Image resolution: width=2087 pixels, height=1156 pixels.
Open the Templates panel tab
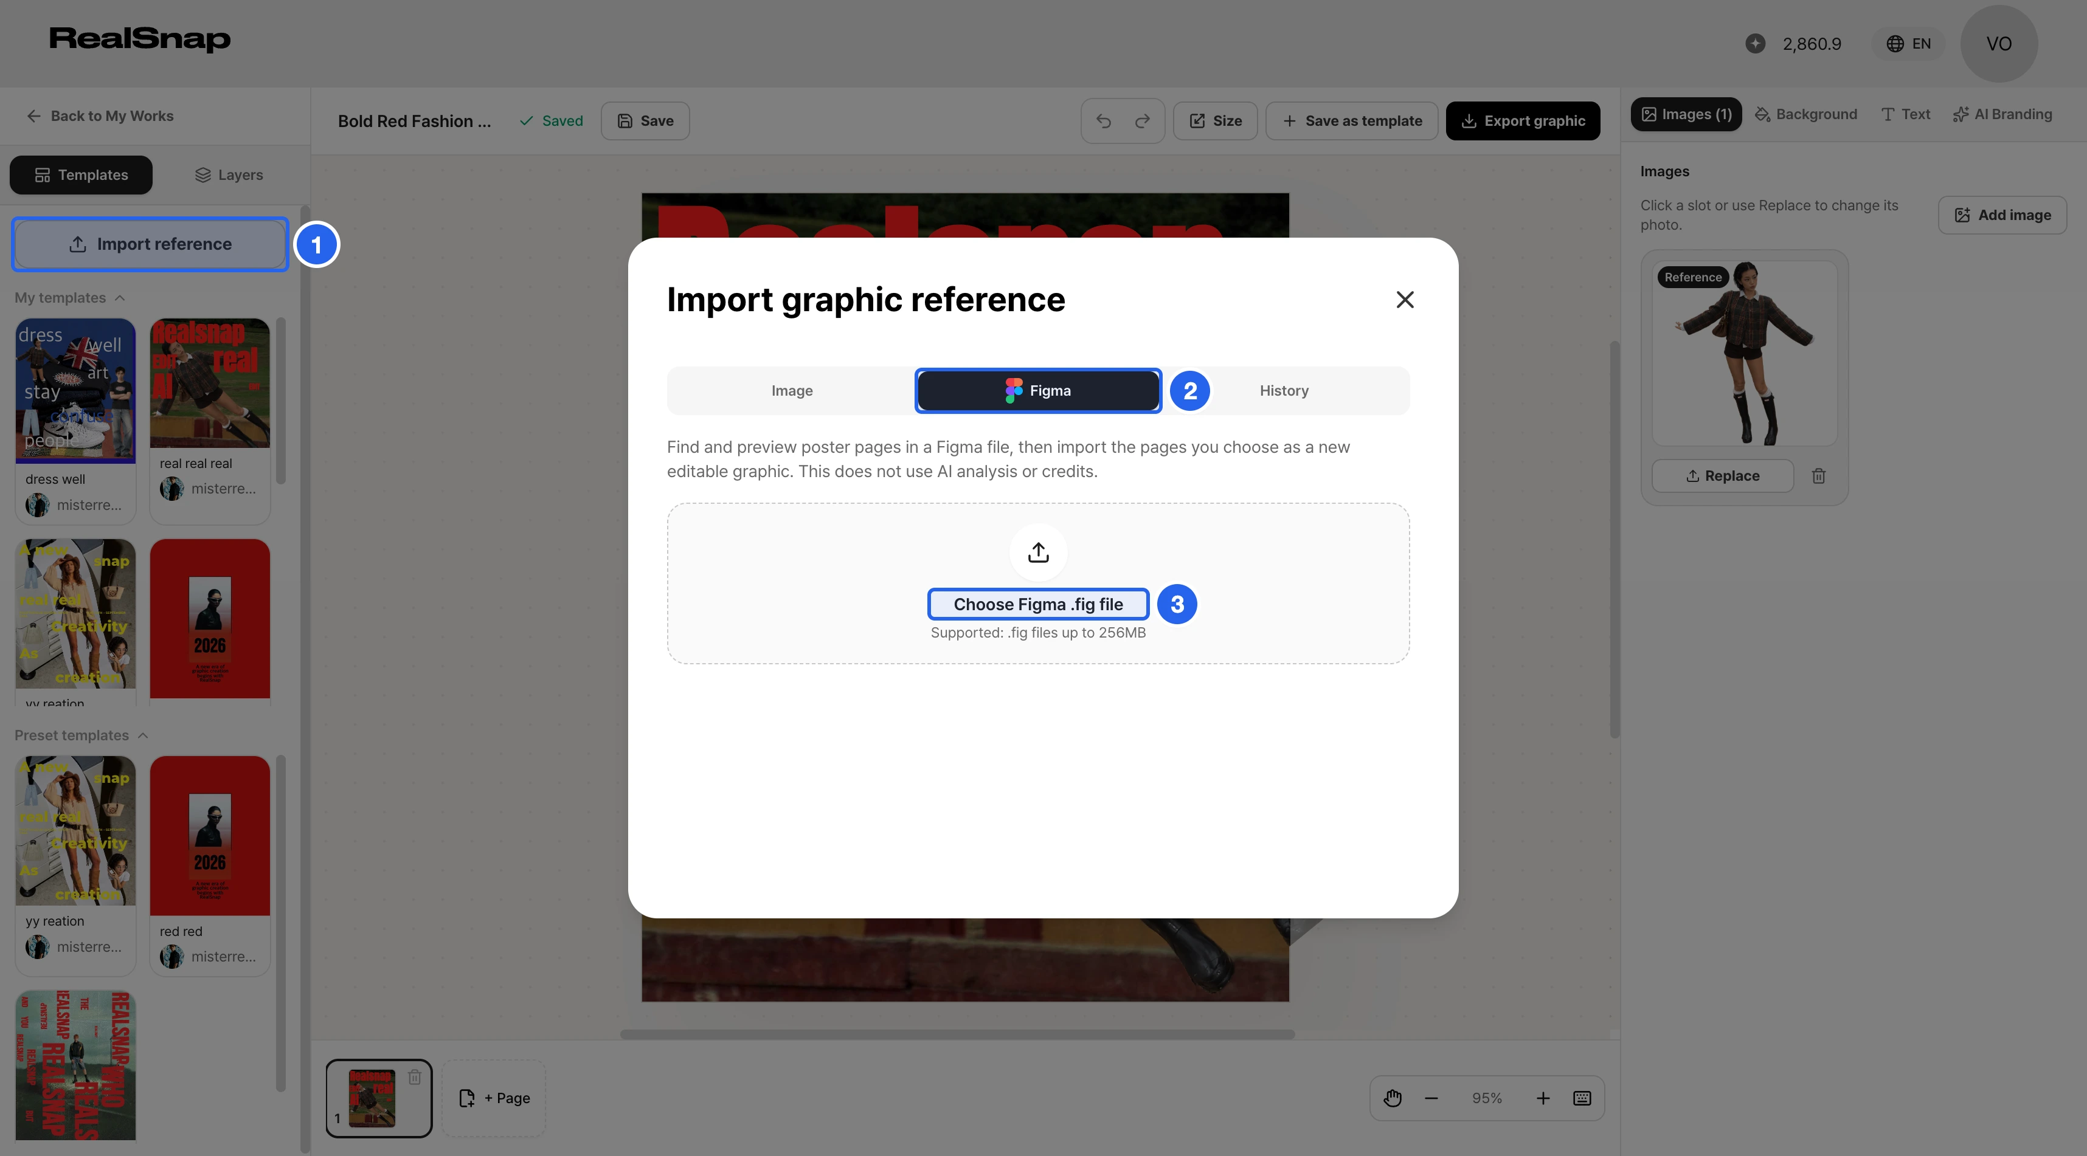[x=81, y=175]
